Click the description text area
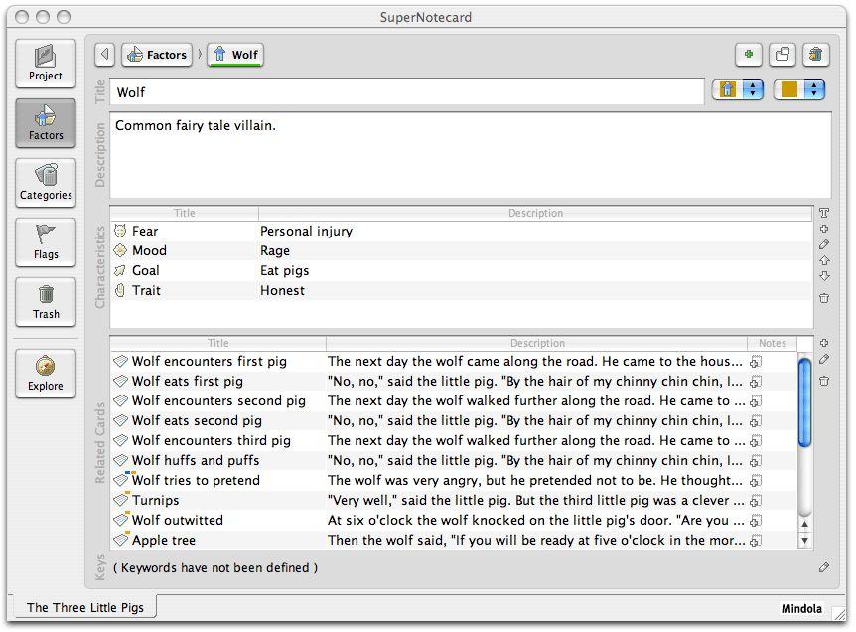The image size is (856, 632). pyautogui.click(x=471, y=155)
